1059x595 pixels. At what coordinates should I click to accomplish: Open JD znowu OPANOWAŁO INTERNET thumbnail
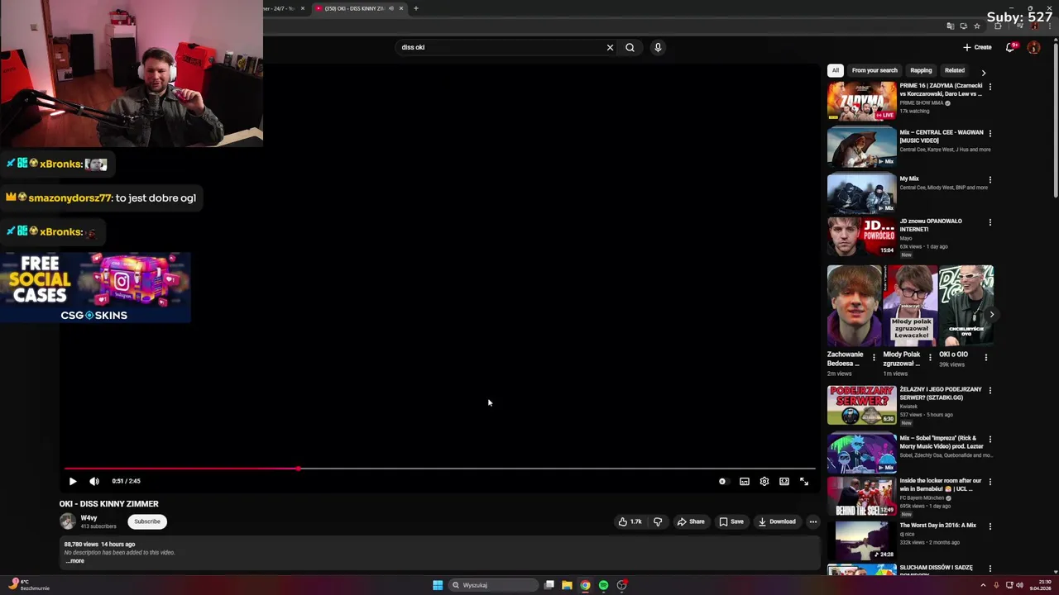(861, 236)
